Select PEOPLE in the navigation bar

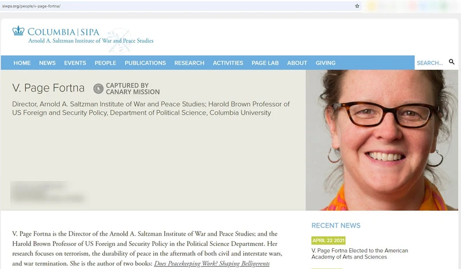(105, 63)
